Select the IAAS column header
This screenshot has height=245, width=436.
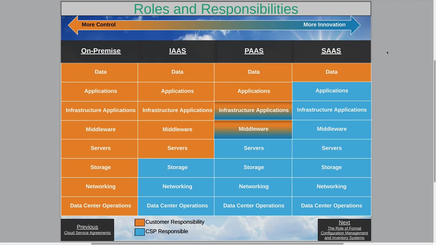click(x=177, y=51)
